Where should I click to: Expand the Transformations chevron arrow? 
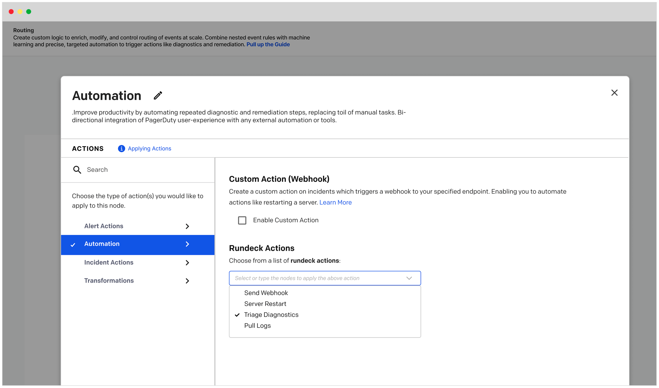coord(187,281)
